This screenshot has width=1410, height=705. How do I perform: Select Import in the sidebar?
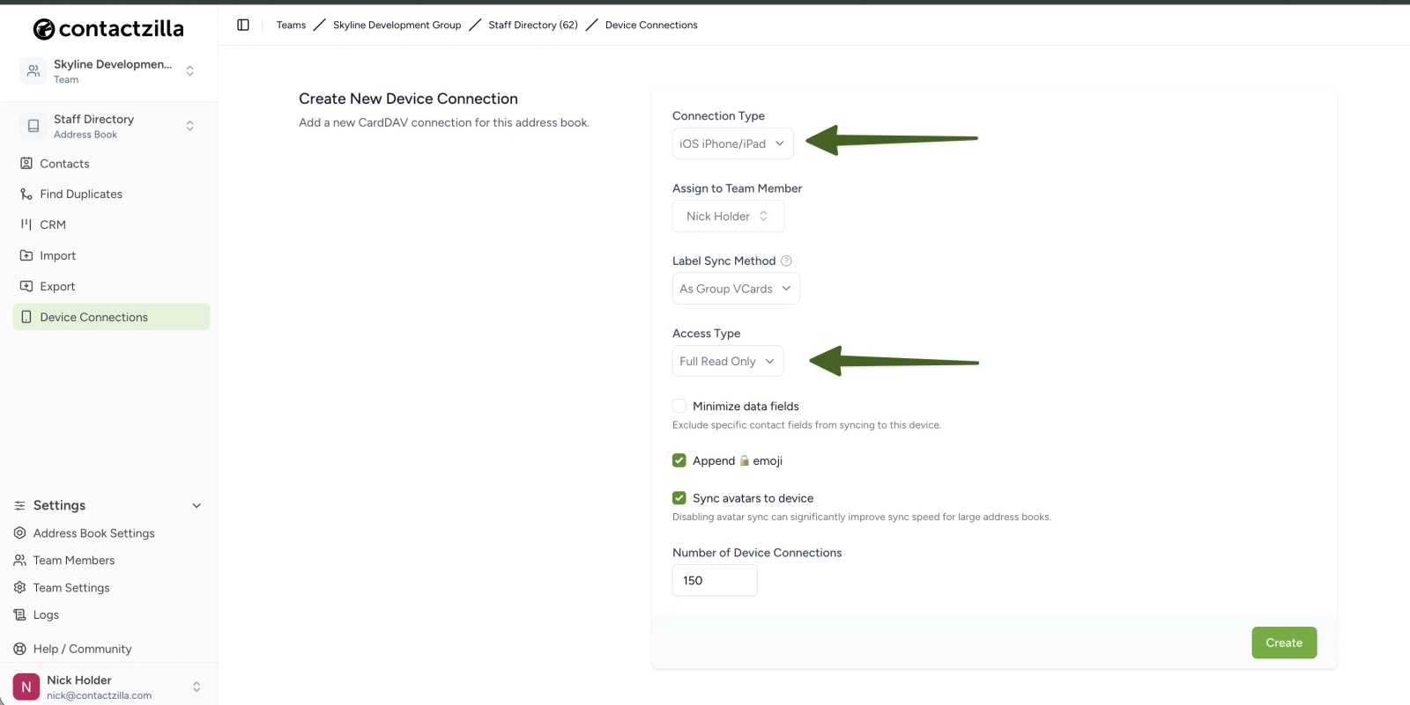[111, 255]
